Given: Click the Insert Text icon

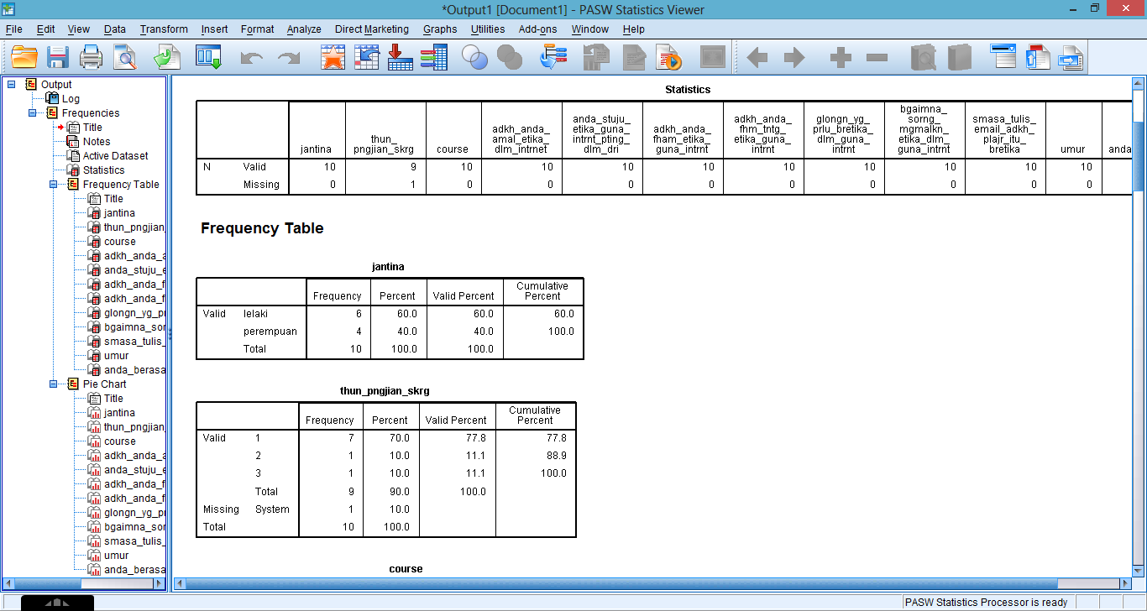Looking at the screenshot, I should (1071, 57).
